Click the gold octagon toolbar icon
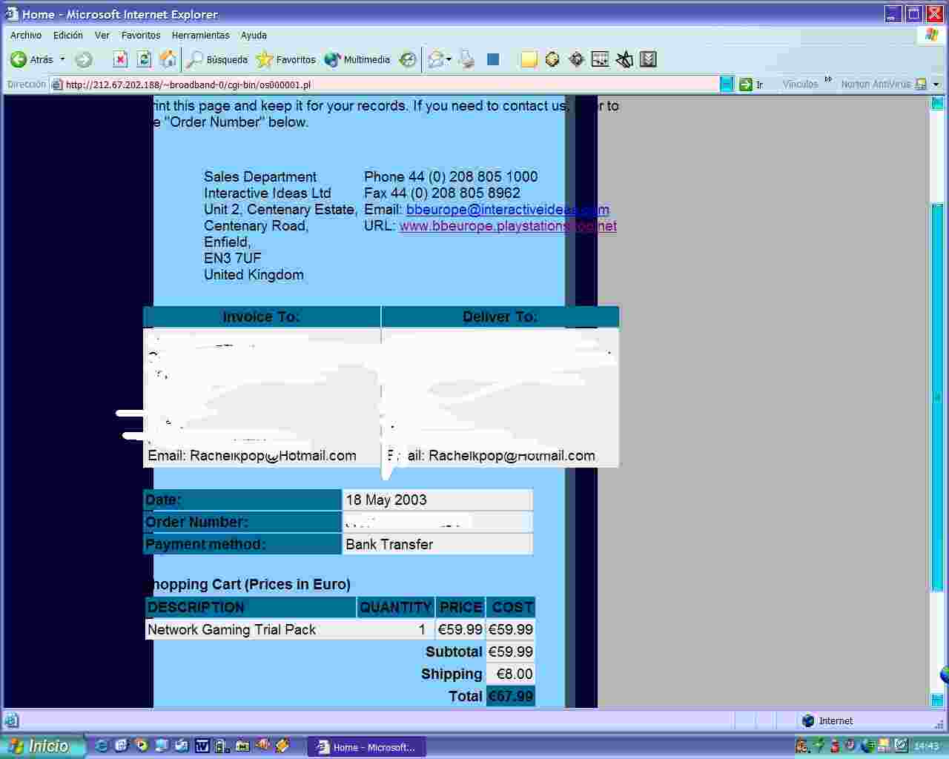 click(552, 59)
